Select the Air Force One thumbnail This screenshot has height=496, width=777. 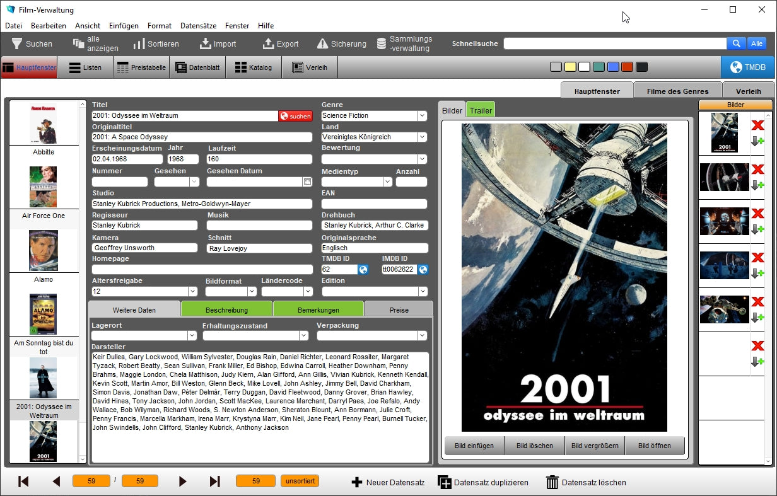coord(43,187)
